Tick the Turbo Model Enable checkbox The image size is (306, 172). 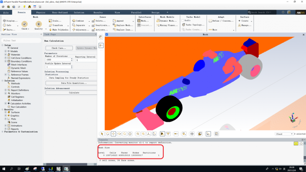click(183, 21)
